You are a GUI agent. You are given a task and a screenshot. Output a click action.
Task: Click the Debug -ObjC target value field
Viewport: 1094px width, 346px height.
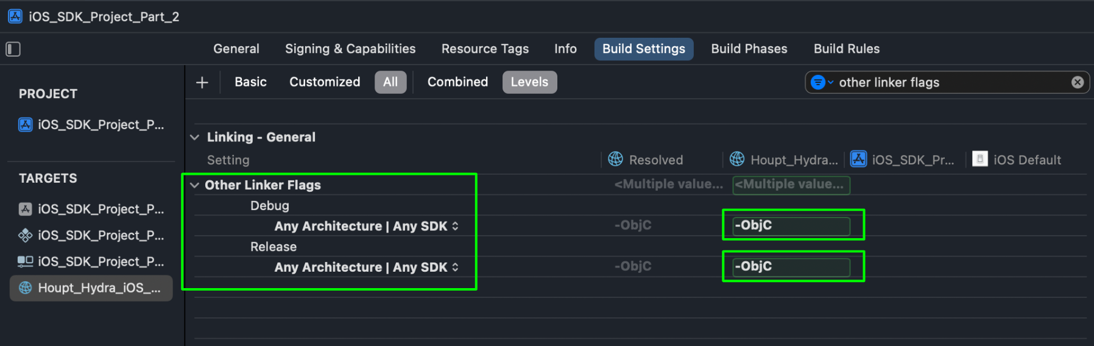791,226
